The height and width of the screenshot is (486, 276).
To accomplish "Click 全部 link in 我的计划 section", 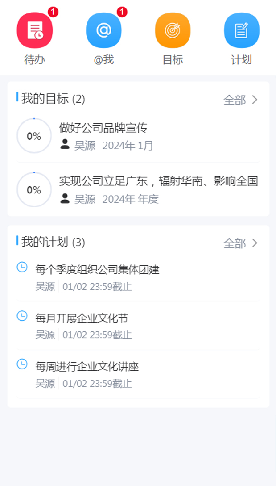I will 235,243.
